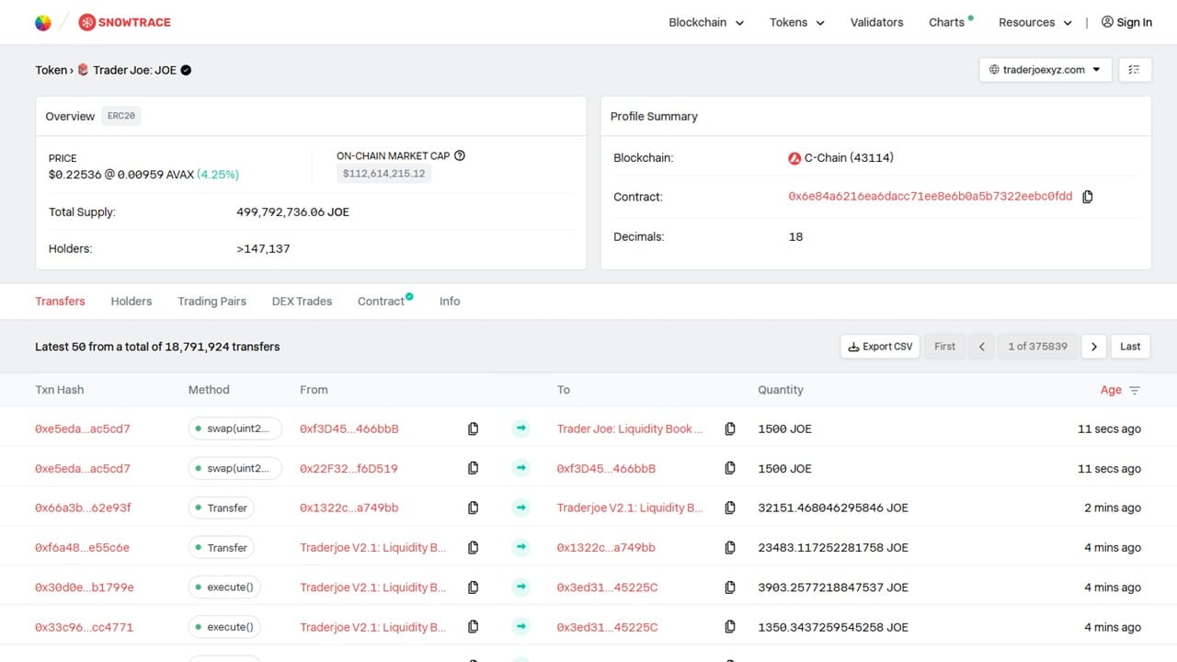Click $112,614,215.12 market cap value
Viewport: 1177px width, 662px height.
point(383,173)
